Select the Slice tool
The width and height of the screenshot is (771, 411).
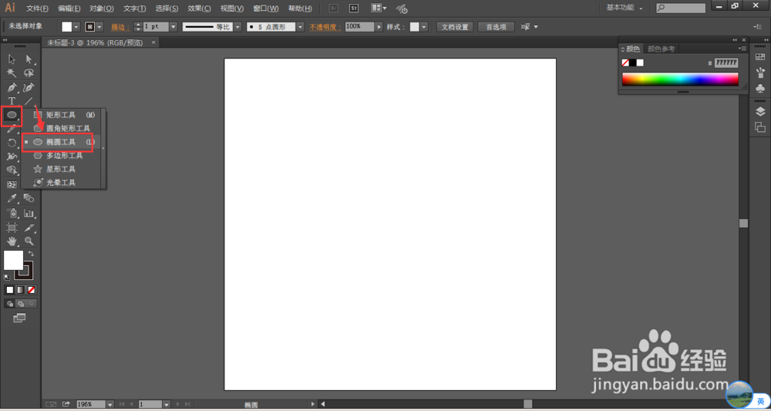(x=29, y=227)
